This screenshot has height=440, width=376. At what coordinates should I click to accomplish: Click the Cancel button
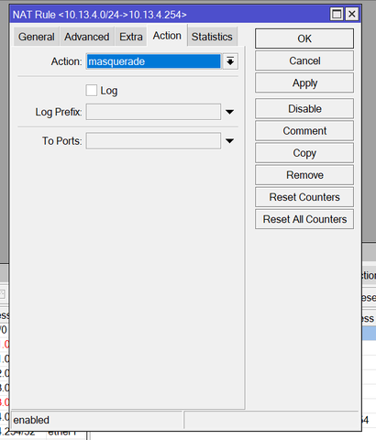[x=304, y=60]
